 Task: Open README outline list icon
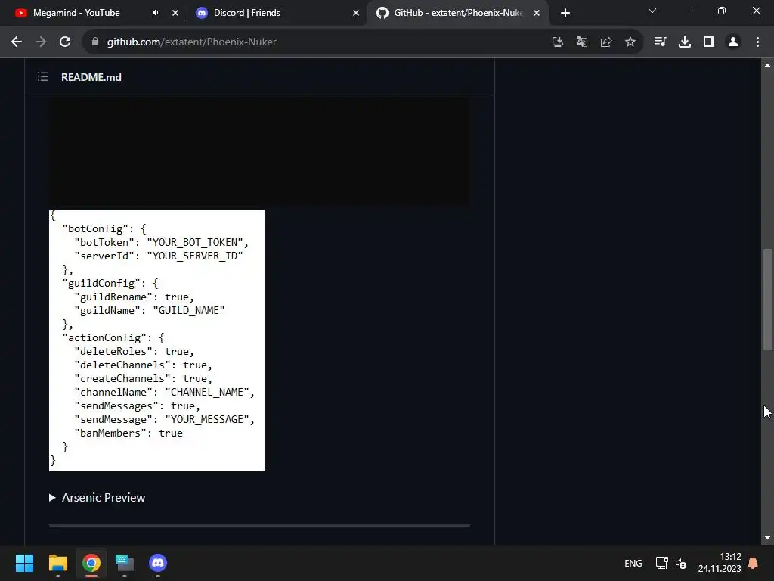click(43, 76)
